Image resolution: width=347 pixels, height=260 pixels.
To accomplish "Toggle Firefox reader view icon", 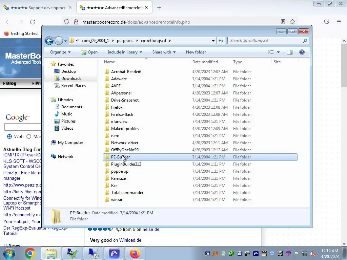I will pyautogui.click(x=283, y=22).
